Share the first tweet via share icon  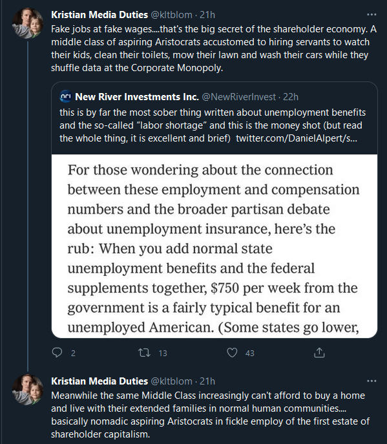(x=319, y=352)
